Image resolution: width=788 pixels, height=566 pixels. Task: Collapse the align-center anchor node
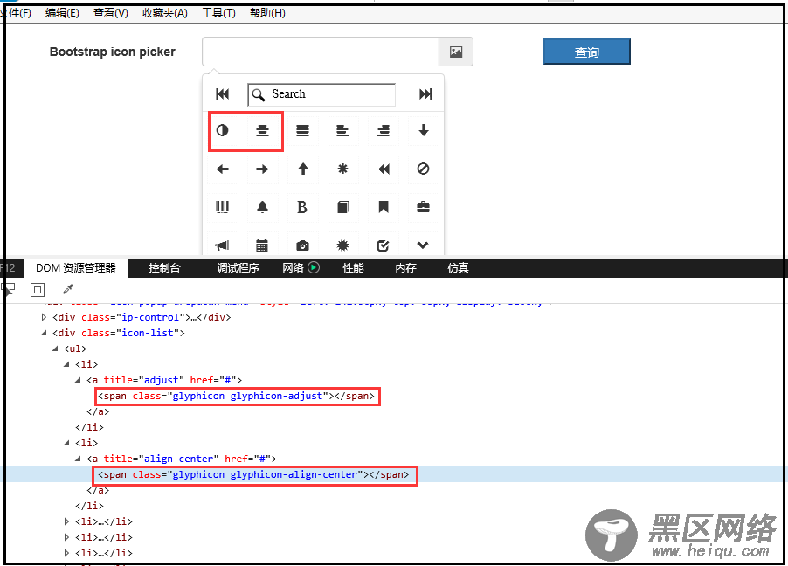pyautogui.click(x=78, y=459)
